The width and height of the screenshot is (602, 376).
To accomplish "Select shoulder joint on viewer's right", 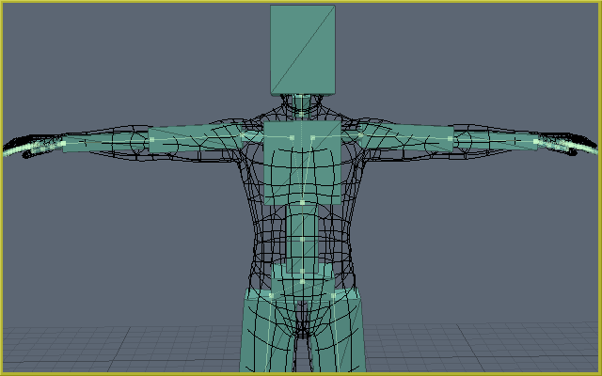I will [x=360, y=136].
